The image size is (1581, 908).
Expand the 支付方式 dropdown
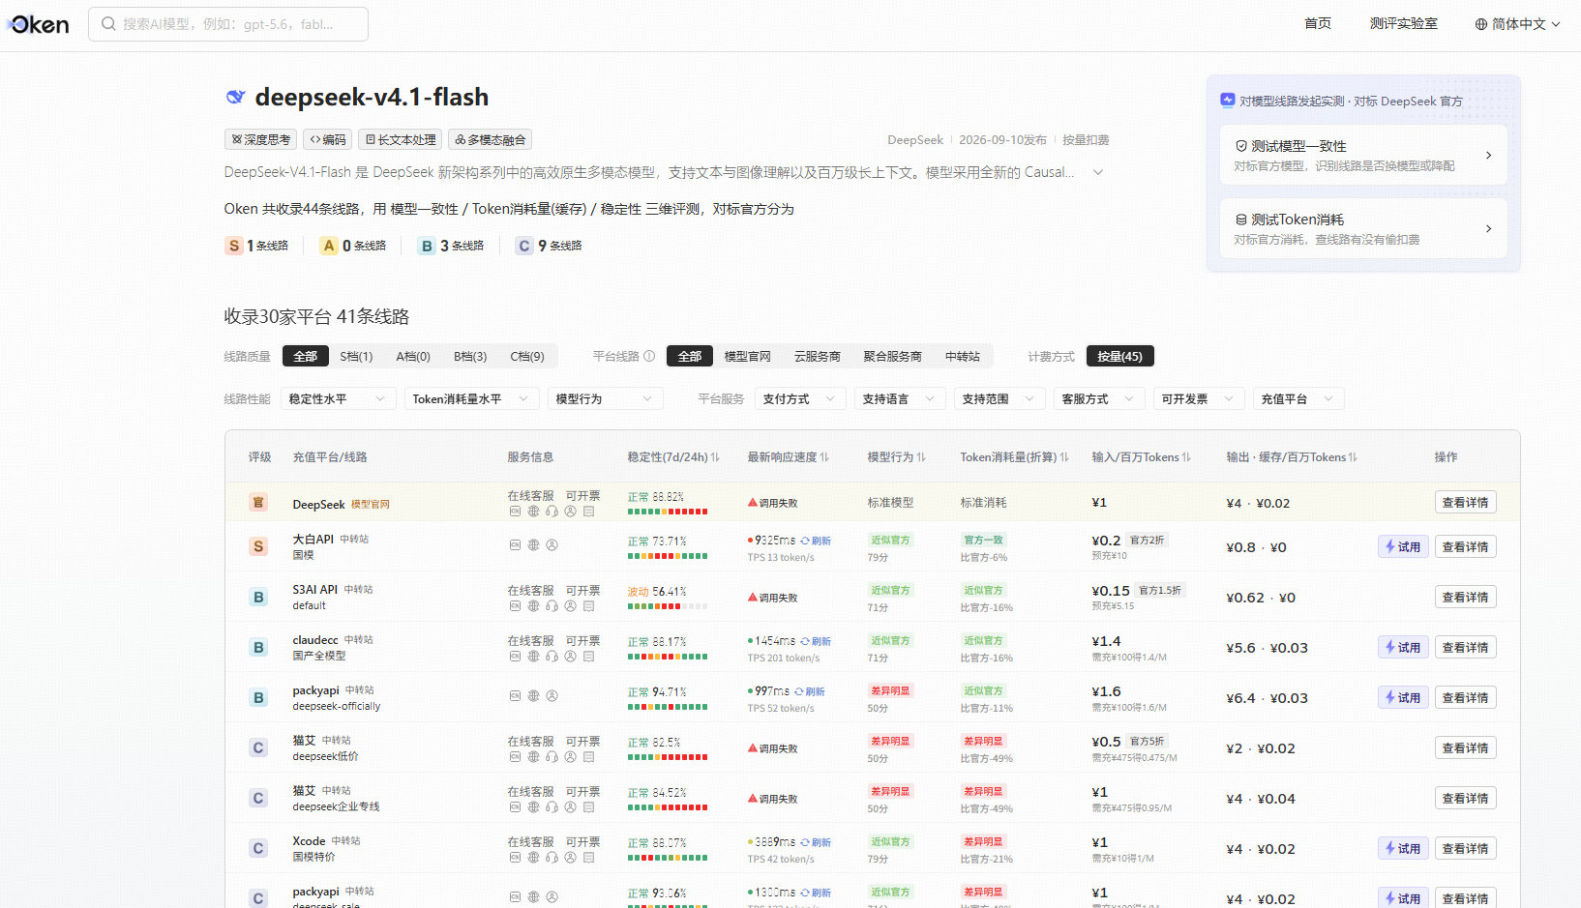pos(800,398)
